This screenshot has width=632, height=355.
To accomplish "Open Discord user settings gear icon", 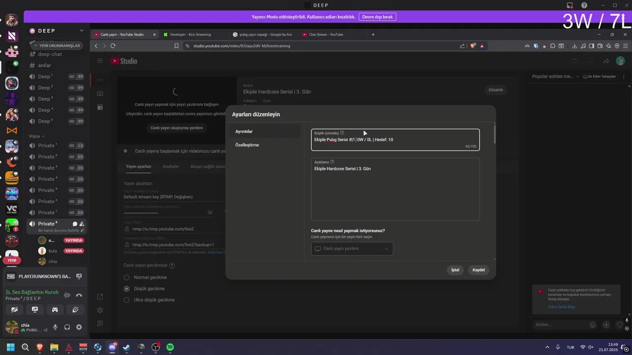I will coord(79,327).
